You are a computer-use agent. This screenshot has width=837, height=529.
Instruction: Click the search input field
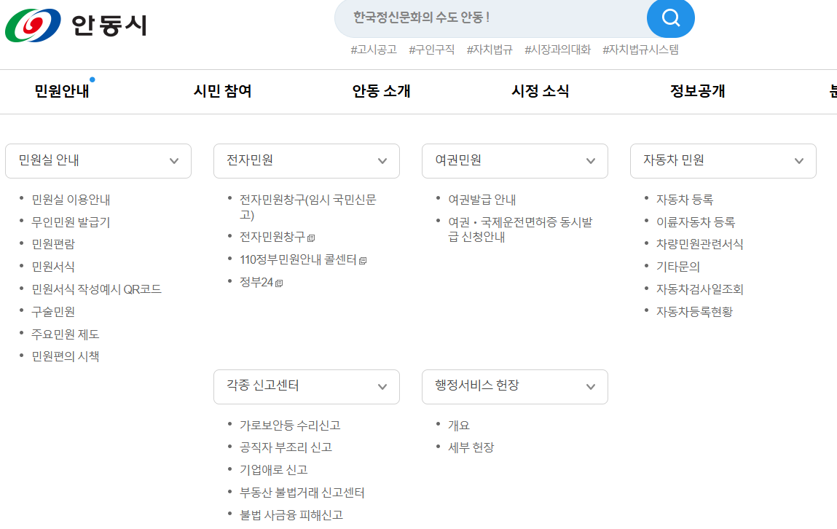click(481, 19)
